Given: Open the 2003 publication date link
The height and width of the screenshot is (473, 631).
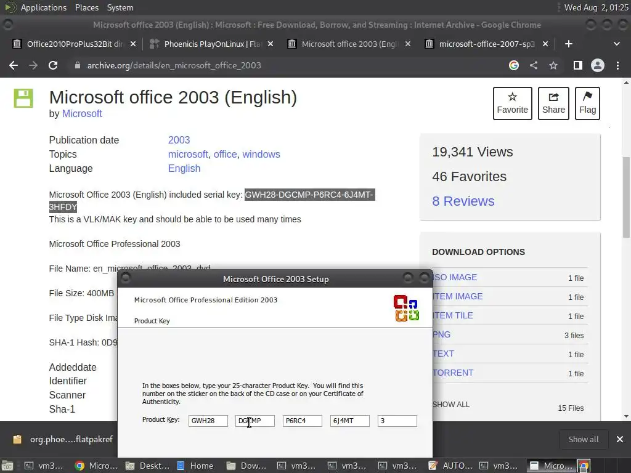Looking at the screenshot, I should tap(179, 140).
